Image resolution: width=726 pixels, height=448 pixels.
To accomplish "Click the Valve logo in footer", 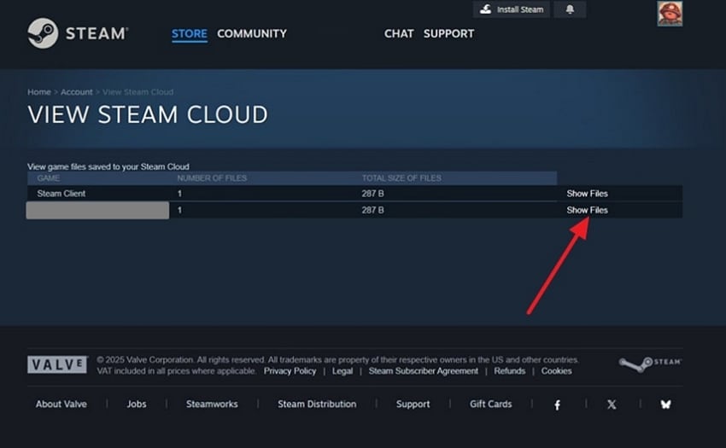I will coord(57,364).
